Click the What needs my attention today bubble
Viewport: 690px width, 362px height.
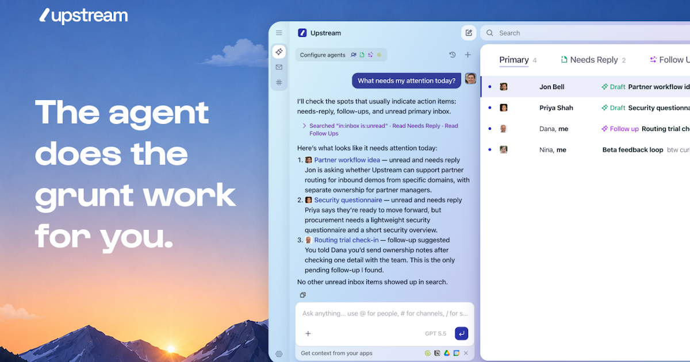[x=407, y=81]
